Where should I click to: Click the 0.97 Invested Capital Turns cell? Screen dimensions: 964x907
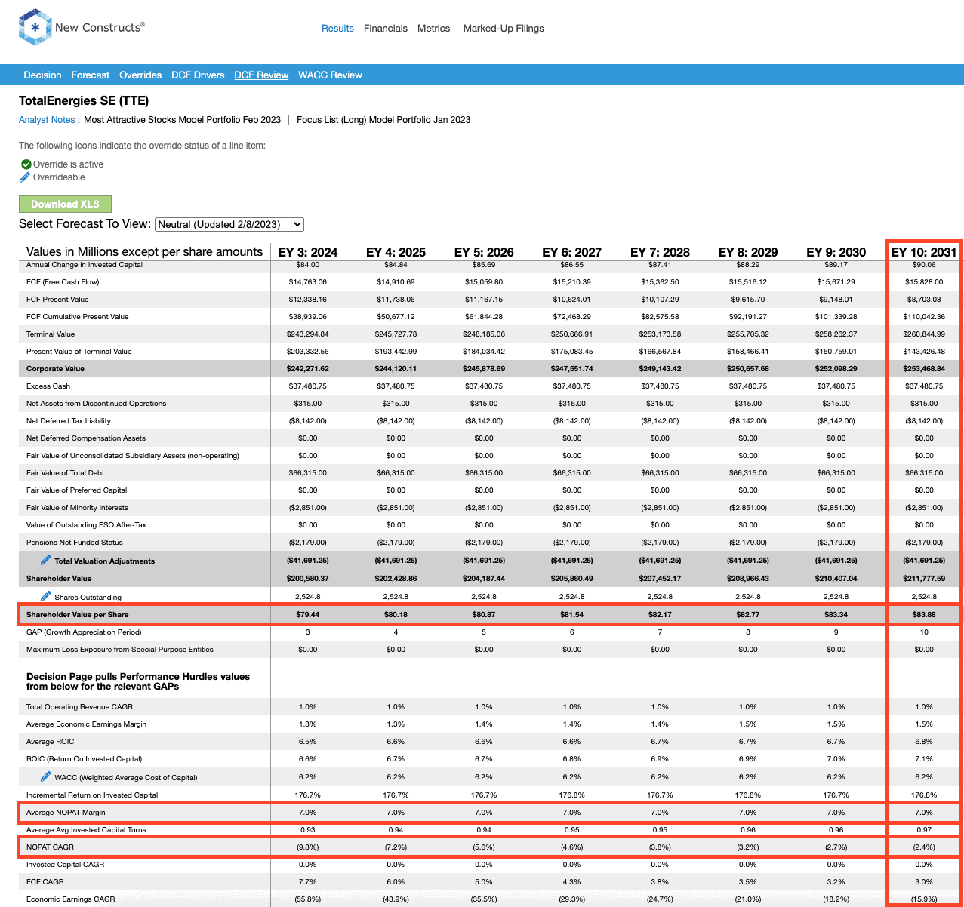(924, 830)
